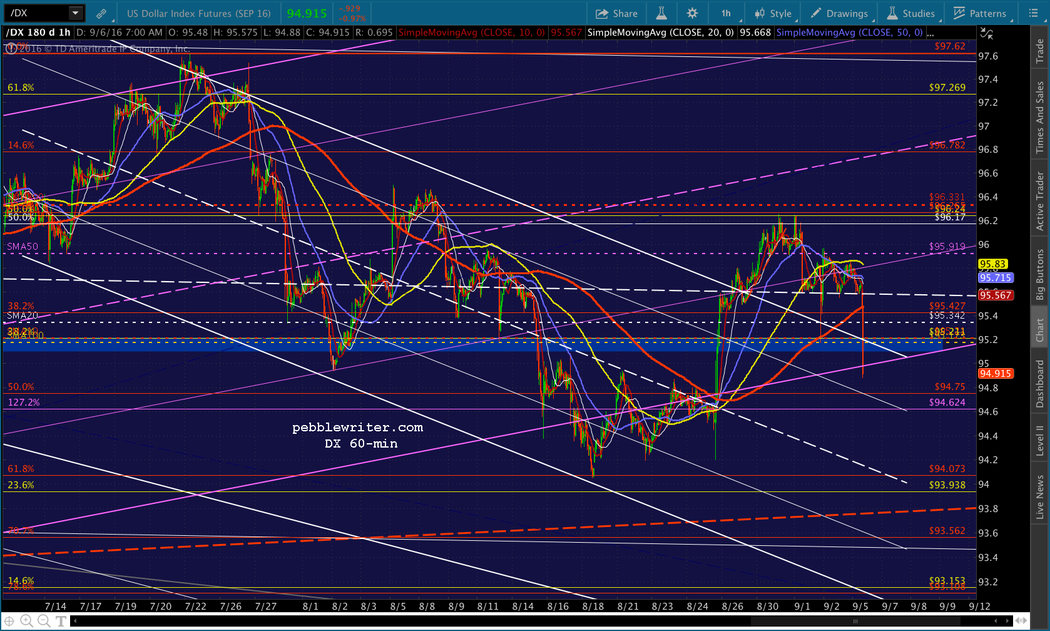Click the 9/12 date on time axis

point(979,606)
